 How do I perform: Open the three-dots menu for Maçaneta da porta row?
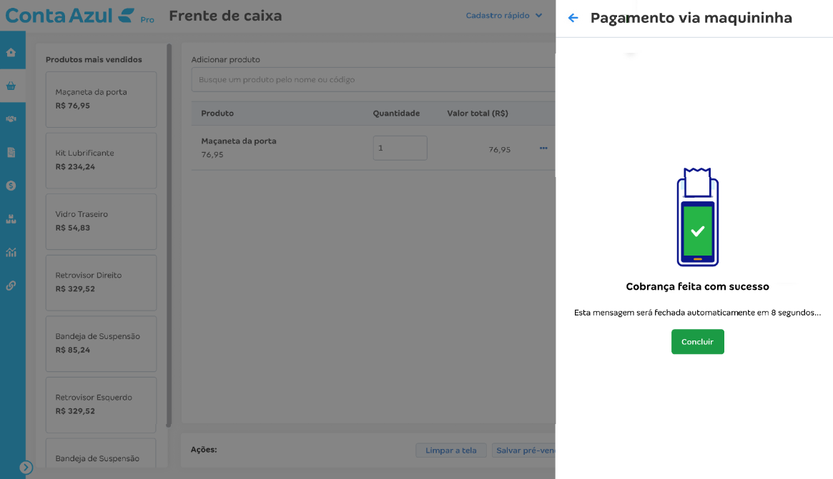coord(543,148)
